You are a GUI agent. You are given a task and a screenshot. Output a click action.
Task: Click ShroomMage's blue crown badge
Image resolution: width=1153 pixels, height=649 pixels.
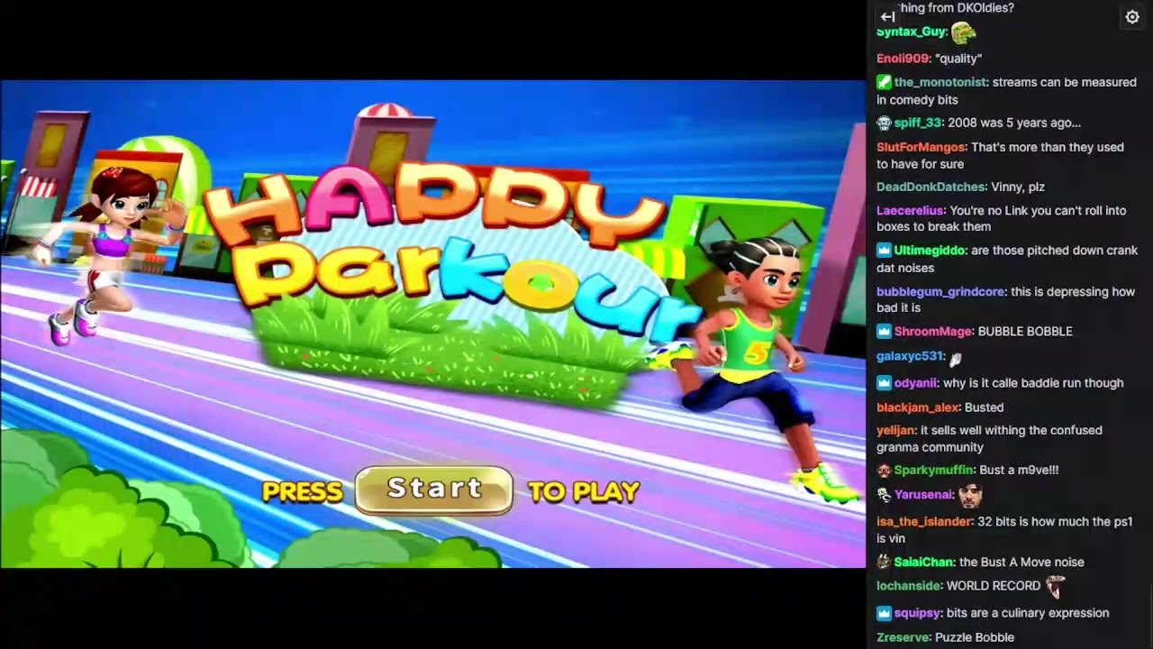pyautogui.click(x=884, y=332)
